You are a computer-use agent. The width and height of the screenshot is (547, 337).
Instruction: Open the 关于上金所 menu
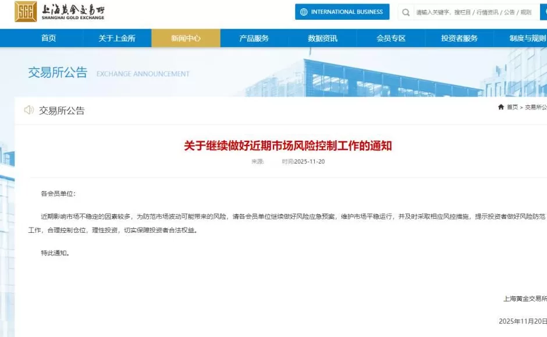[x=117, y=38]
